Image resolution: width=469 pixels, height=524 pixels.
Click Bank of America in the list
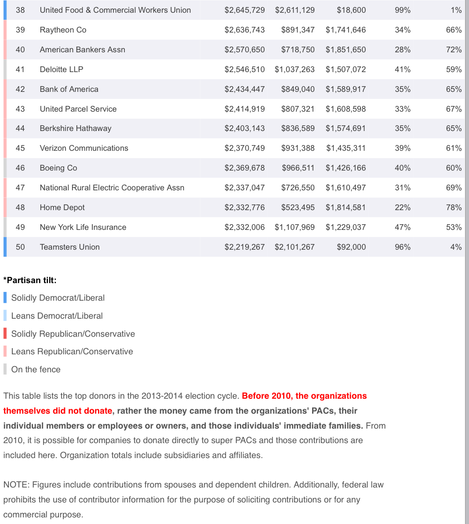69,89
